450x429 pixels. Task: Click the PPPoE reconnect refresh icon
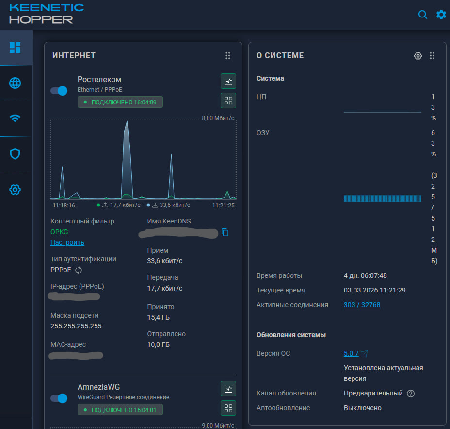coord(79,270)
